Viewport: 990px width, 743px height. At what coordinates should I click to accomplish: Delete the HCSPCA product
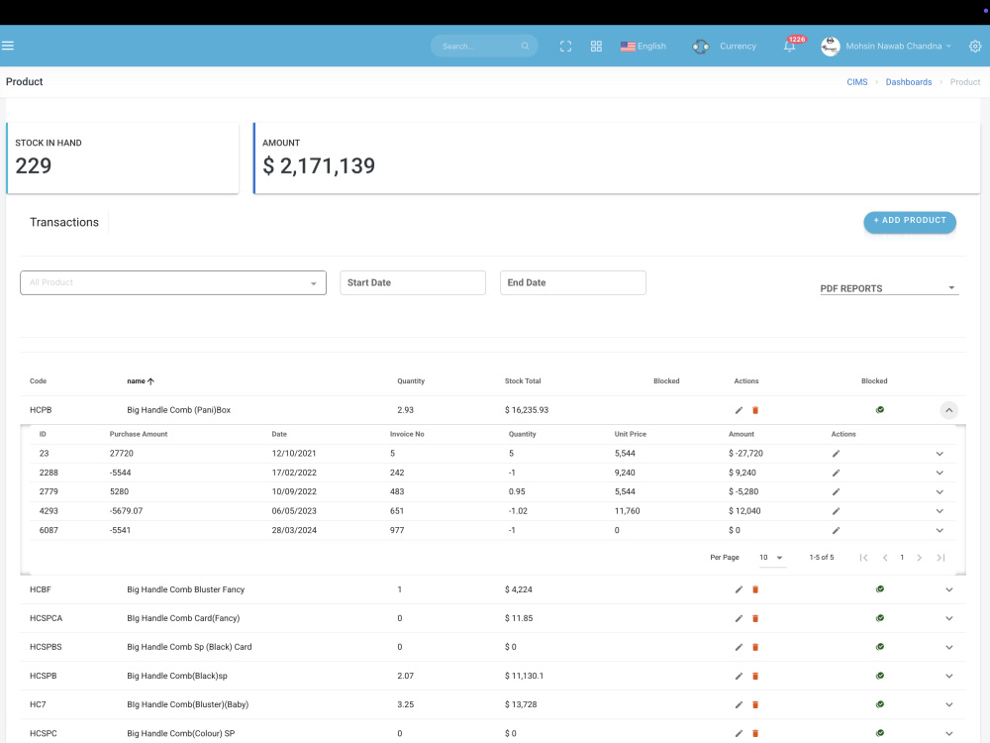[755, 618]
